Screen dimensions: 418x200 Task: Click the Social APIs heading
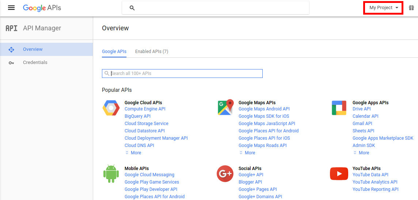250,169
